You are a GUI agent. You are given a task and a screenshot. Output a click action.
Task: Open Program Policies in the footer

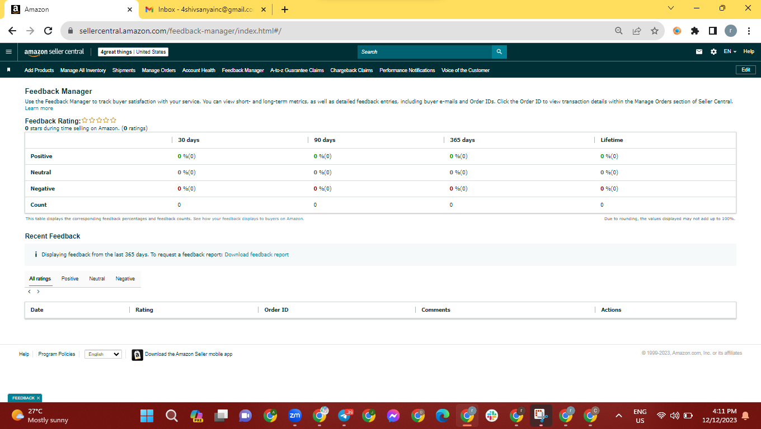click(x=57, y=354)
